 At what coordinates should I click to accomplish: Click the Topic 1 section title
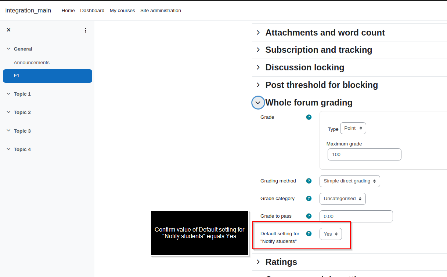click(22, 94)
